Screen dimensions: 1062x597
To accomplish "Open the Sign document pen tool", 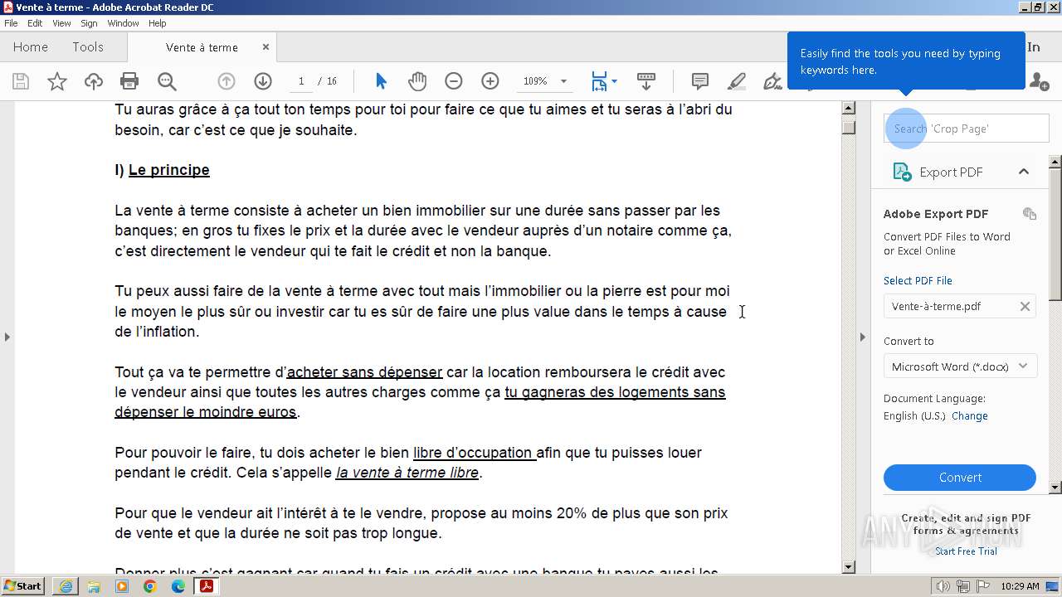I will pyautogui.click(x=772, y=81).
